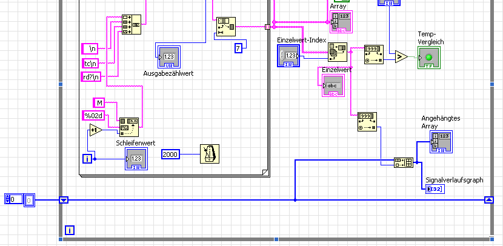The image size is (503, 246).
Task: Click the Einzelwert-Index numeric control terminal
Action: (288, 56)
